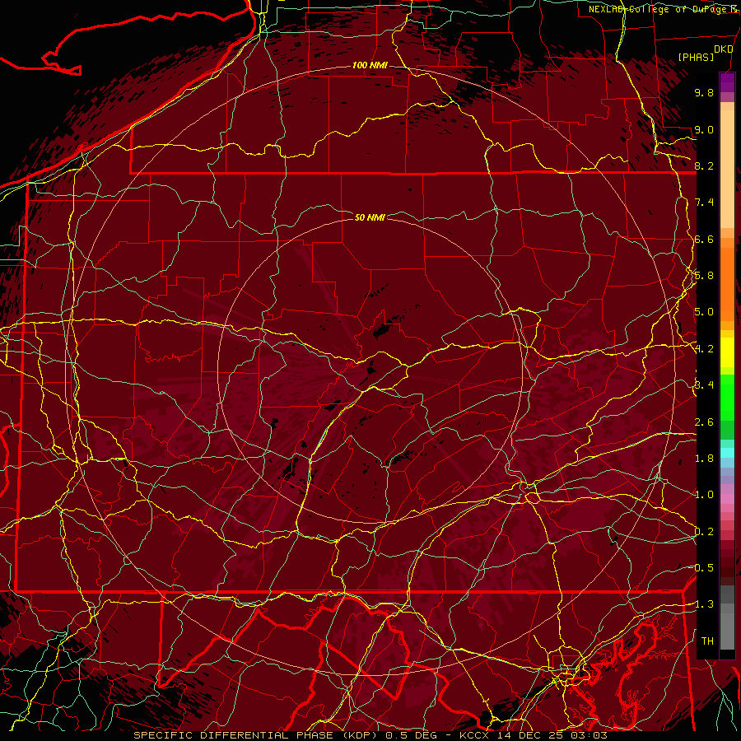Pick the pink color band in the legend
This screenshot has width=741, height=741.
click(727, 499)
